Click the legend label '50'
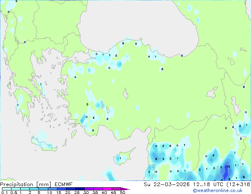 click(122, 192)
